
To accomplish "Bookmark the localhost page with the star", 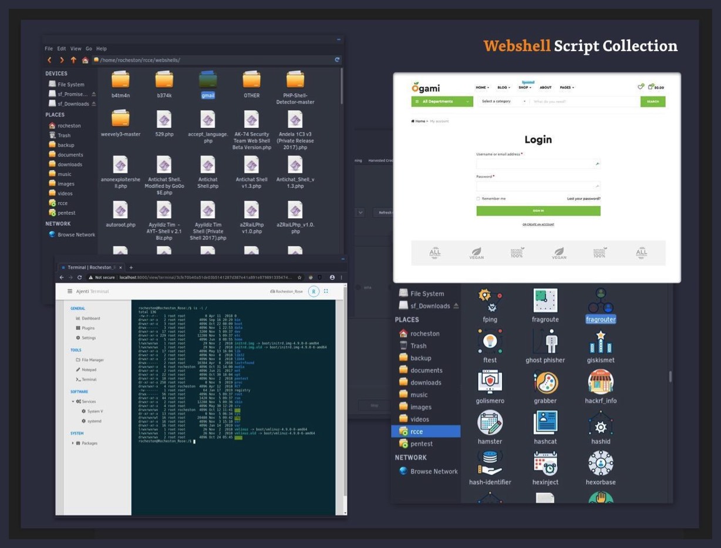I will (299, 277).
